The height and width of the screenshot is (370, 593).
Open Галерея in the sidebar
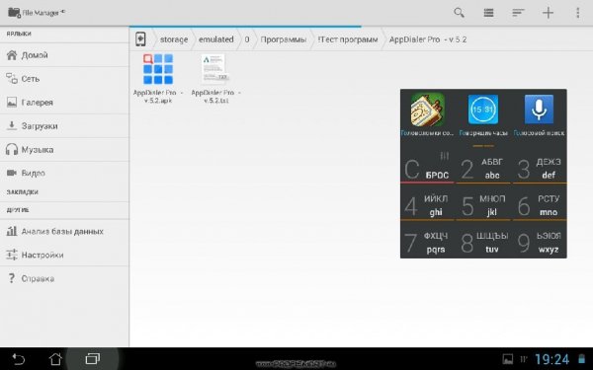[64, 103]
